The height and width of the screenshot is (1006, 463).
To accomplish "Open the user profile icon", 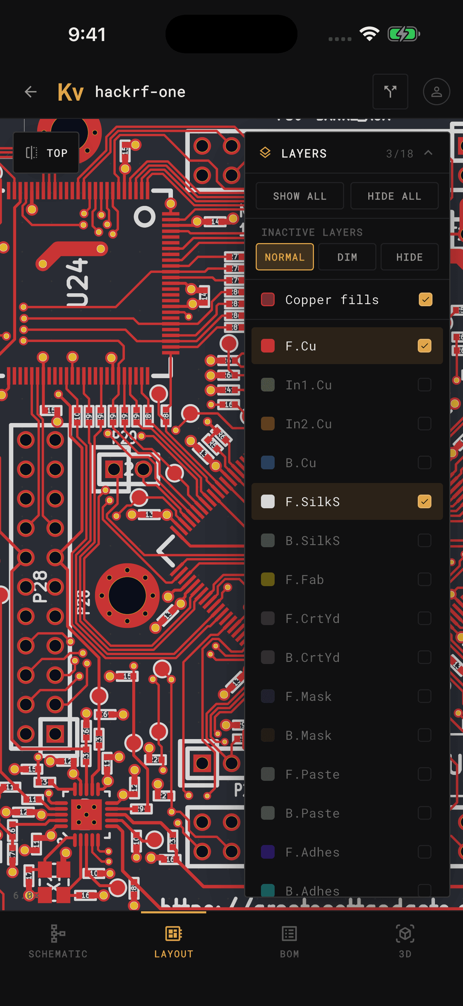I will click(436, 92).
